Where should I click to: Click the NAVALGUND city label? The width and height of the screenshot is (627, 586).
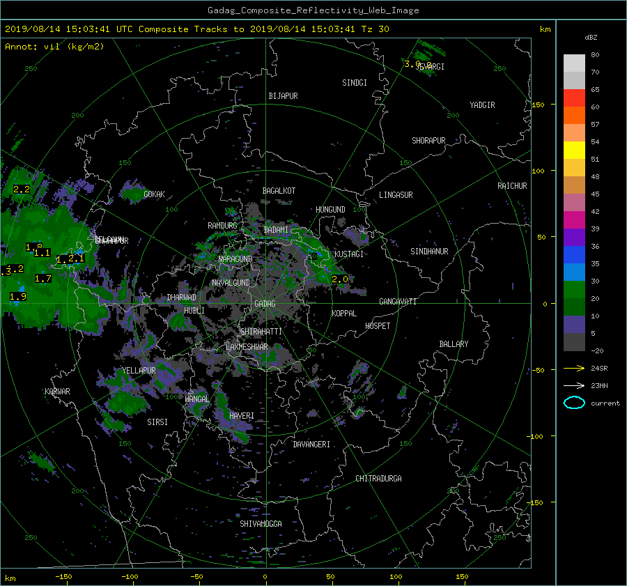pos(231,283)
